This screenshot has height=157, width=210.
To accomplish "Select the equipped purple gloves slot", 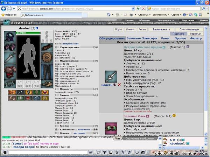I will coord(10,47).
